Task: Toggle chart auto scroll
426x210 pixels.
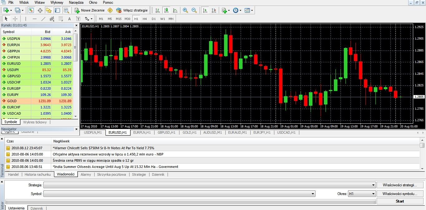Action: pos(205,10)
